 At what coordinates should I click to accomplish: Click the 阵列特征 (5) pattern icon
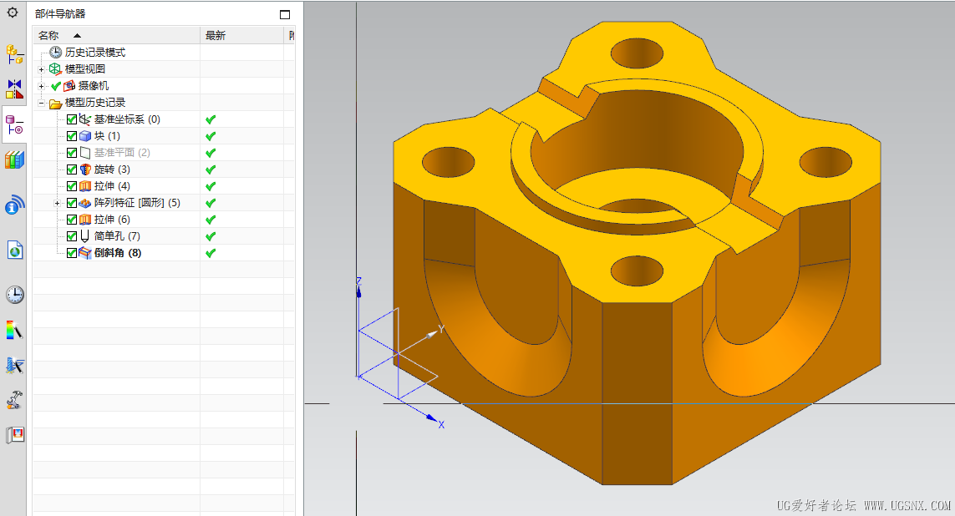point(84,203)
